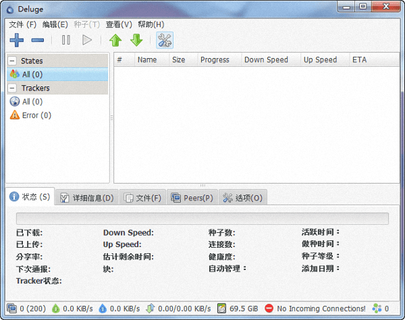The width and height of the screenshot is (405, 320).
Task: Click the torrent progress bar
Action: pos(202,219)
